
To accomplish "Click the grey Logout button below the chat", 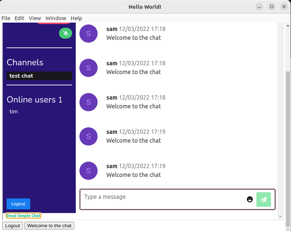I will 12,226.
